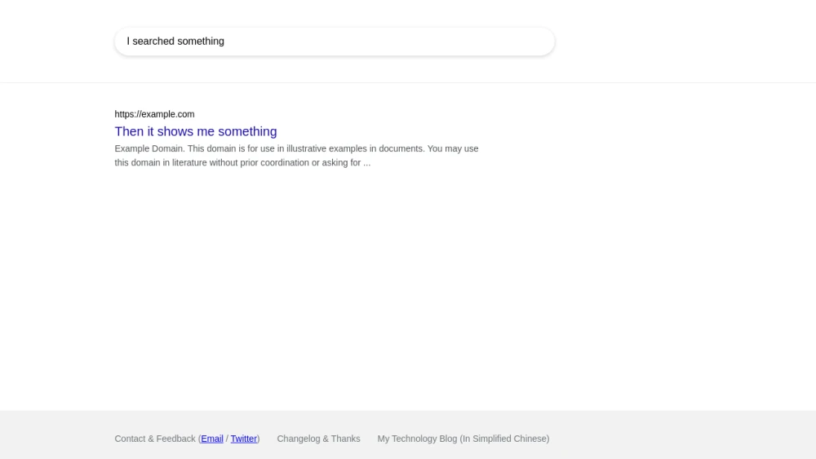This screenshot has height=459, width=816.
Task: Click the https://example.com URL text
Action: pyautogui.click(x=154, y=114)
